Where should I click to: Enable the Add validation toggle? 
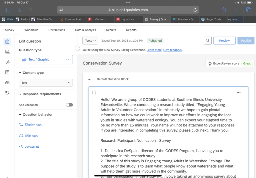[x=69, y=105]
